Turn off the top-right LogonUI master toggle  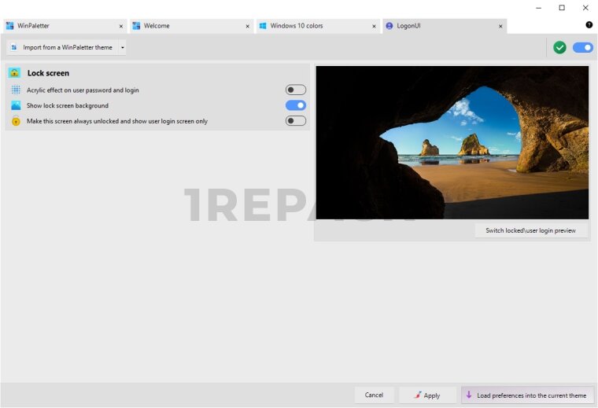pyautogui.click(x=583, y=47)
